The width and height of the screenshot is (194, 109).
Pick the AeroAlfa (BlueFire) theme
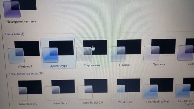click(158, 88)
